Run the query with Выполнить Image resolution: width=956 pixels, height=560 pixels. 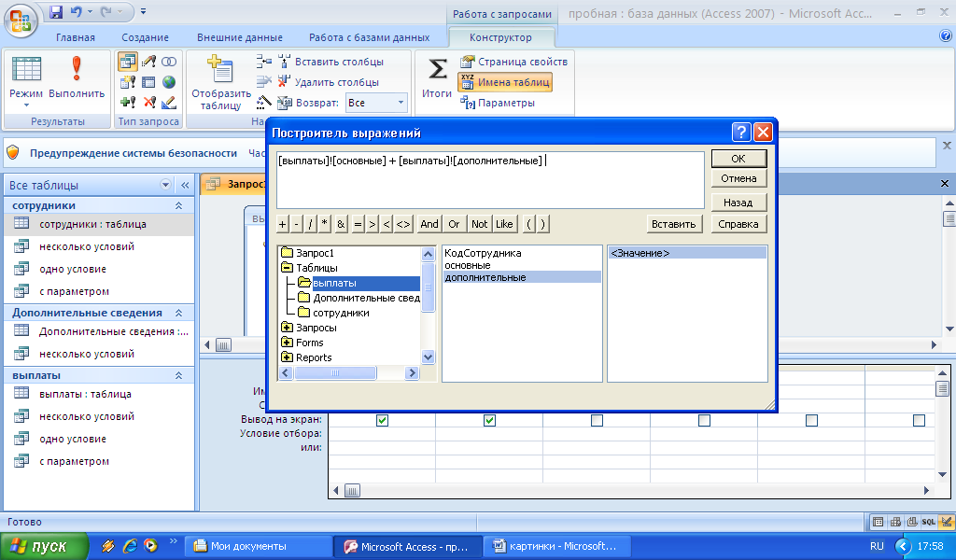pyautogui.click(x=77, y=77)
